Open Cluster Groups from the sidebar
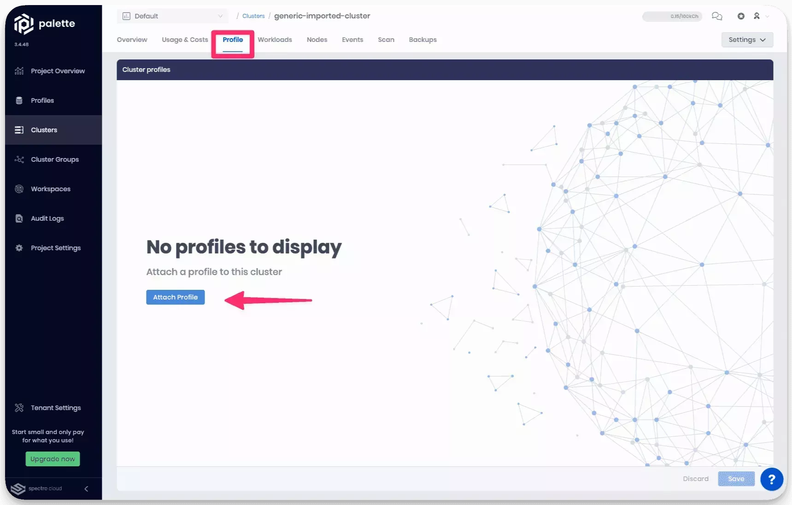The width and height of the screenshot is (792, 505). (54, 159)
